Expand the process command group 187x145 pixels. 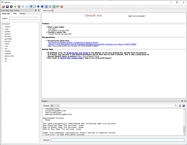coord(3,41)
